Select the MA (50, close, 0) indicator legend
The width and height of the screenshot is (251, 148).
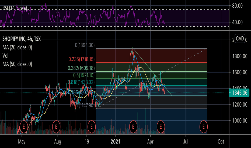pos(17,64)
